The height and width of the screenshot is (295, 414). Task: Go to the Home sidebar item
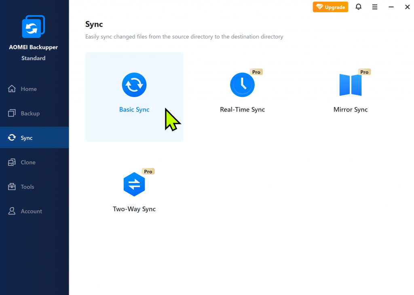pyautogui.click(x=28, y=89)
